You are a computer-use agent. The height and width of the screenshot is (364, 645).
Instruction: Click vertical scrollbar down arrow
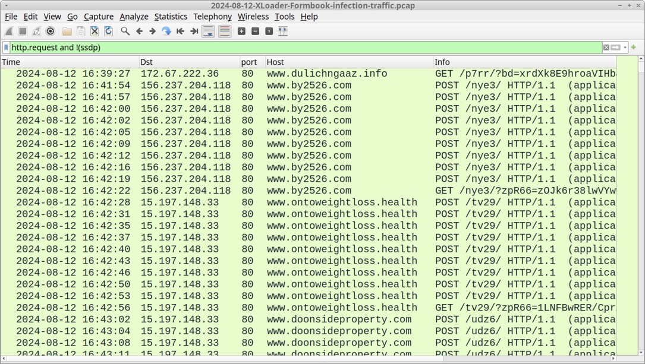pos(641,353)
